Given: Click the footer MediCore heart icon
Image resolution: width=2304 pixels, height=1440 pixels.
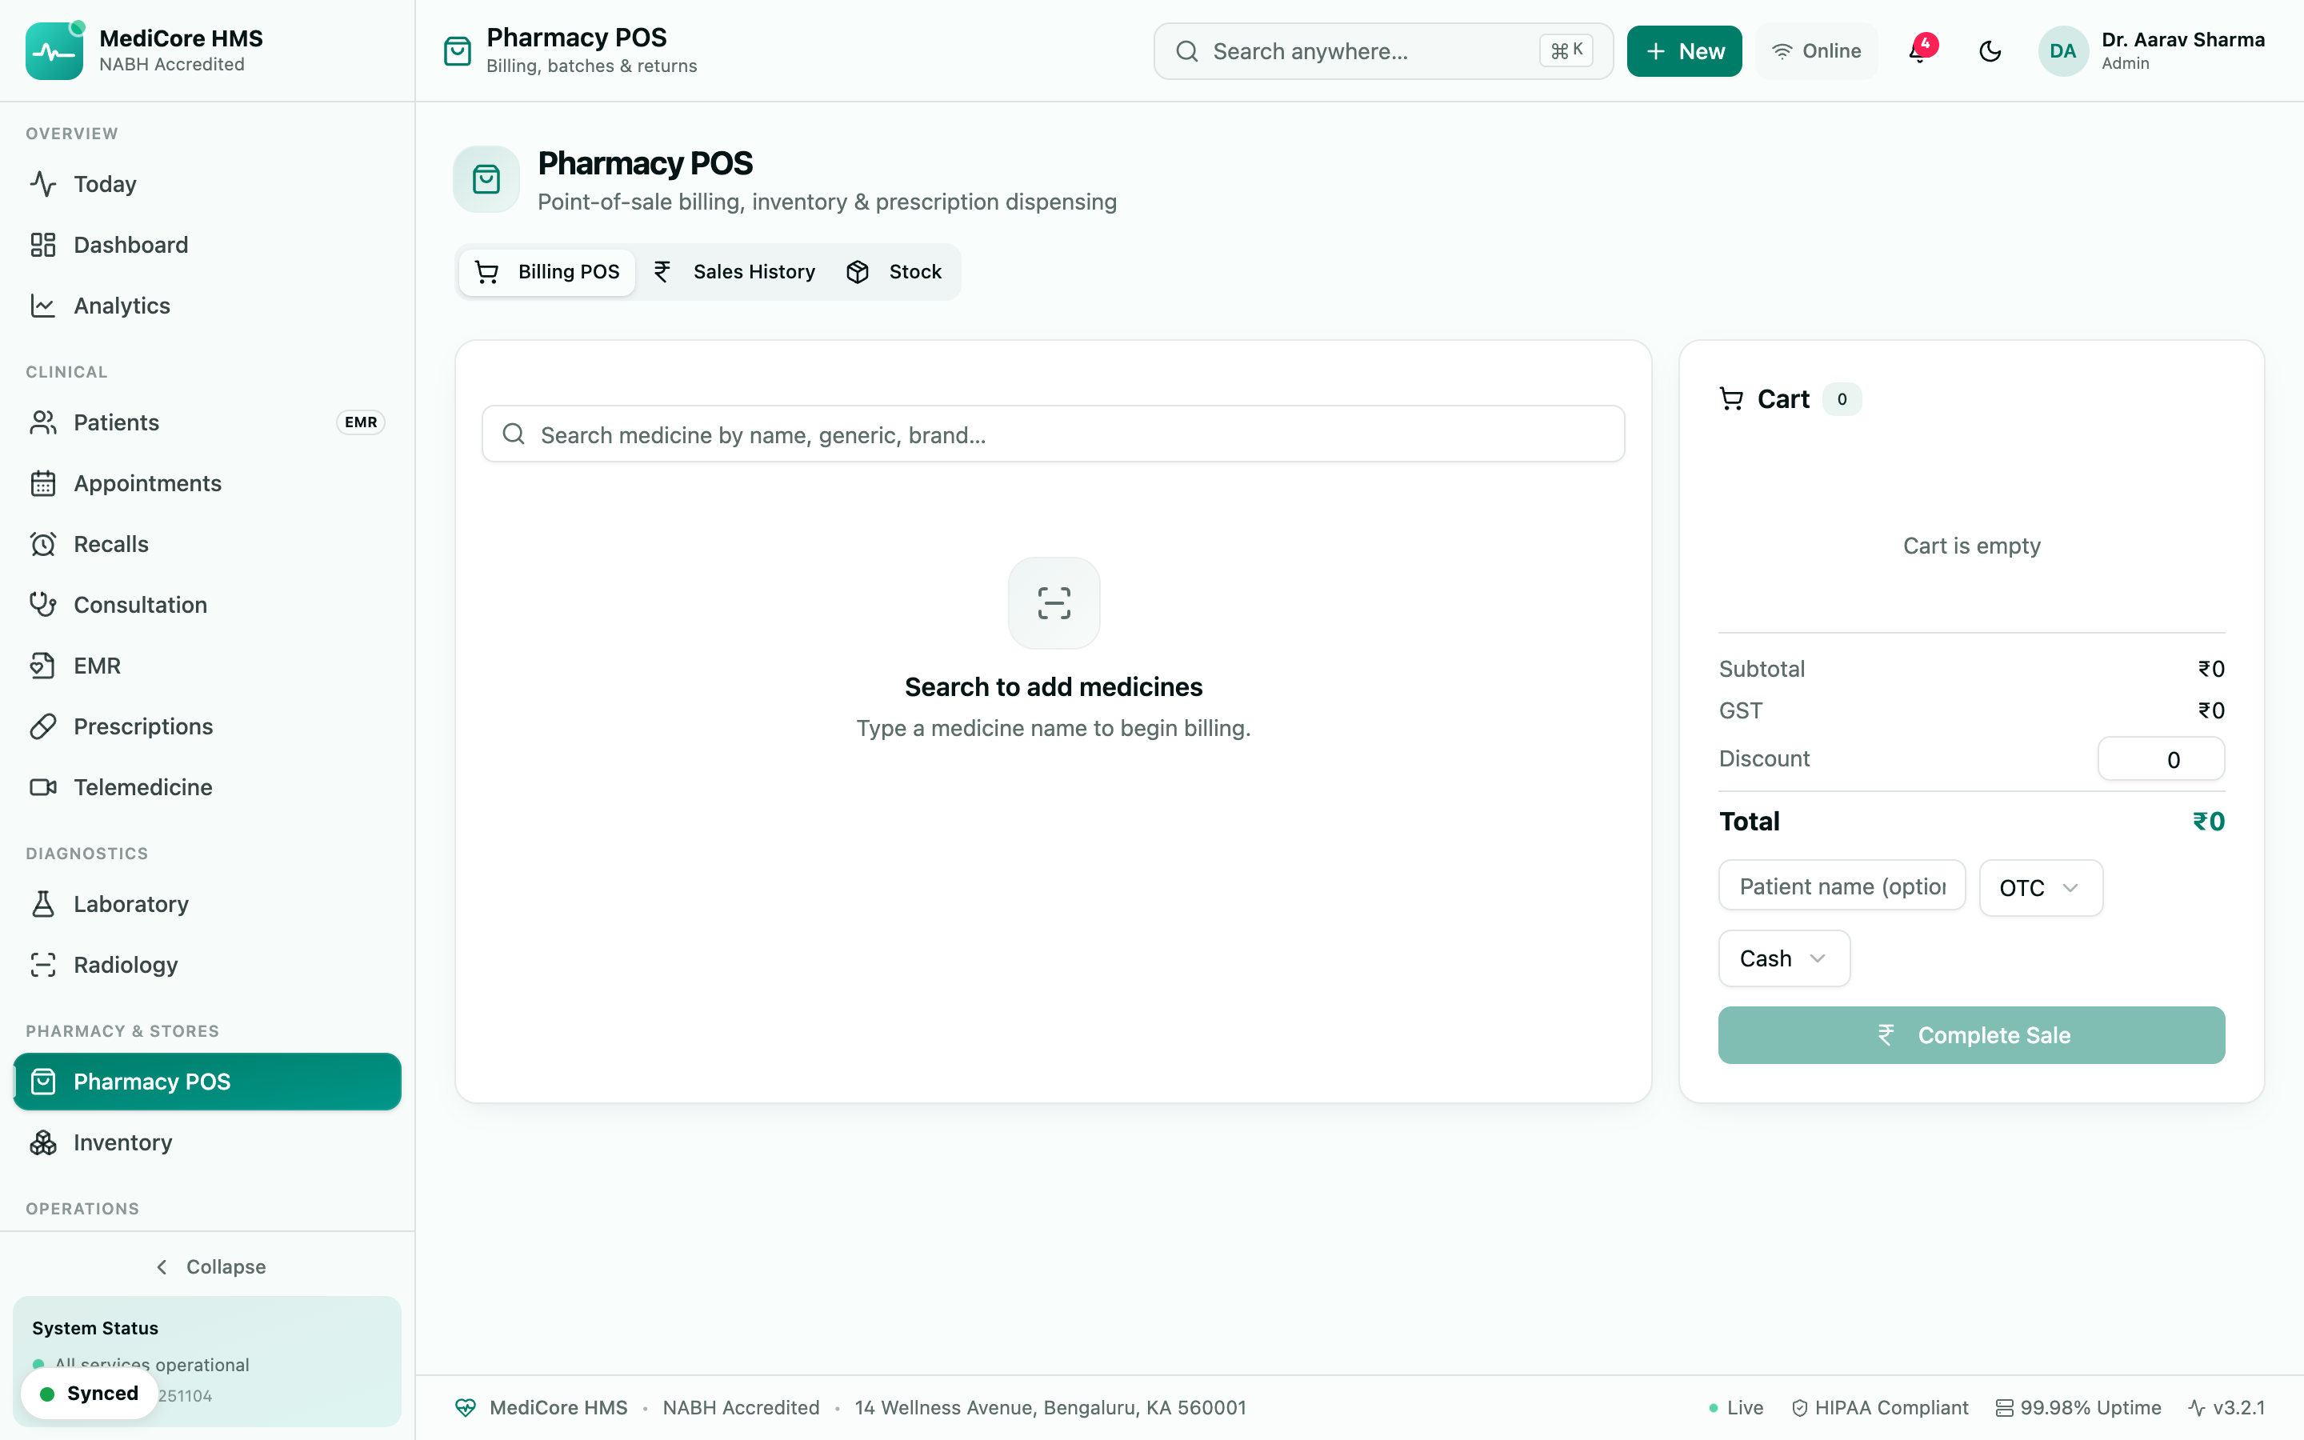Looking at the screenshot, I should click(x=466, y=1408).
